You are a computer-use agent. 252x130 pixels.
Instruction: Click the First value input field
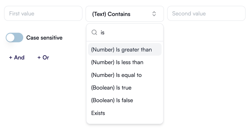click(43, 13)
